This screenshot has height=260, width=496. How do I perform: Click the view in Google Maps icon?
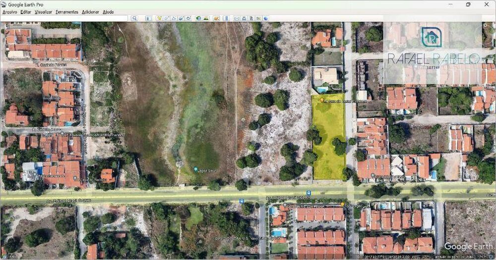(258, 18)
